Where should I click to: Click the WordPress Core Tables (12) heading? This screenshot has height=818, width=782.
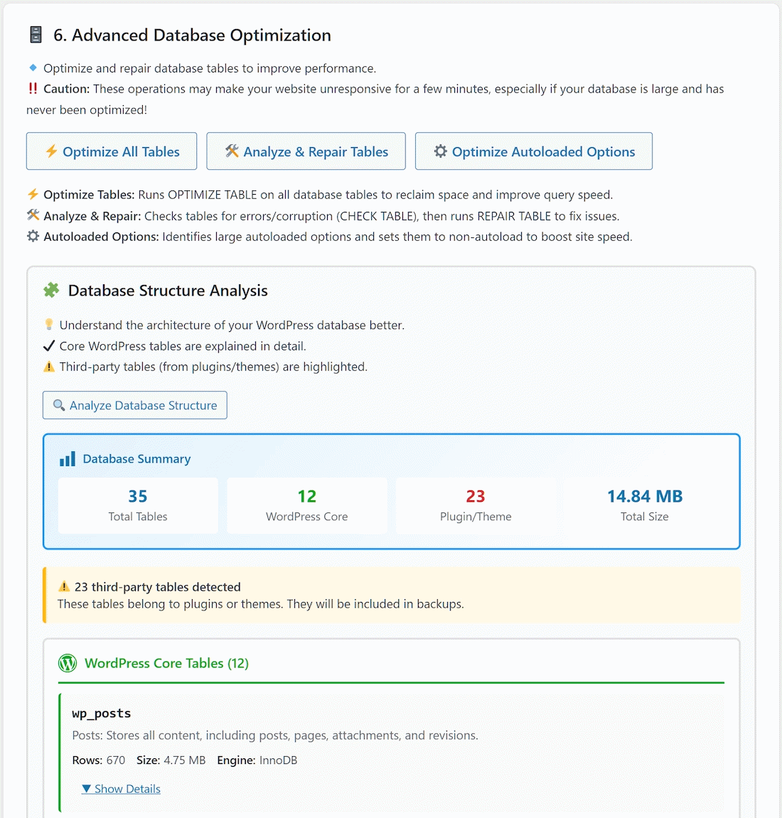tap(166, 663)
